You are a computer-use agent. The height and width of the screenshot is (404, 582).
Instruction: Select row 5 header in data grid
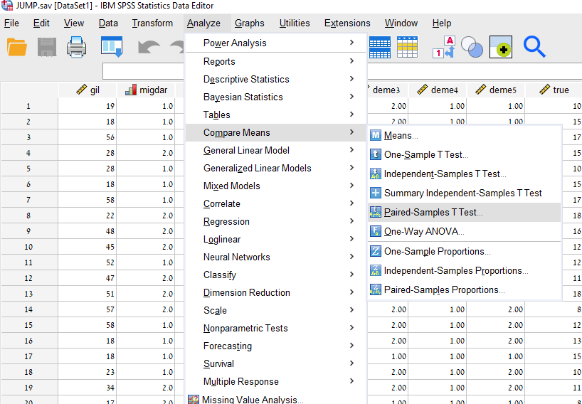(x=28, y=169)
